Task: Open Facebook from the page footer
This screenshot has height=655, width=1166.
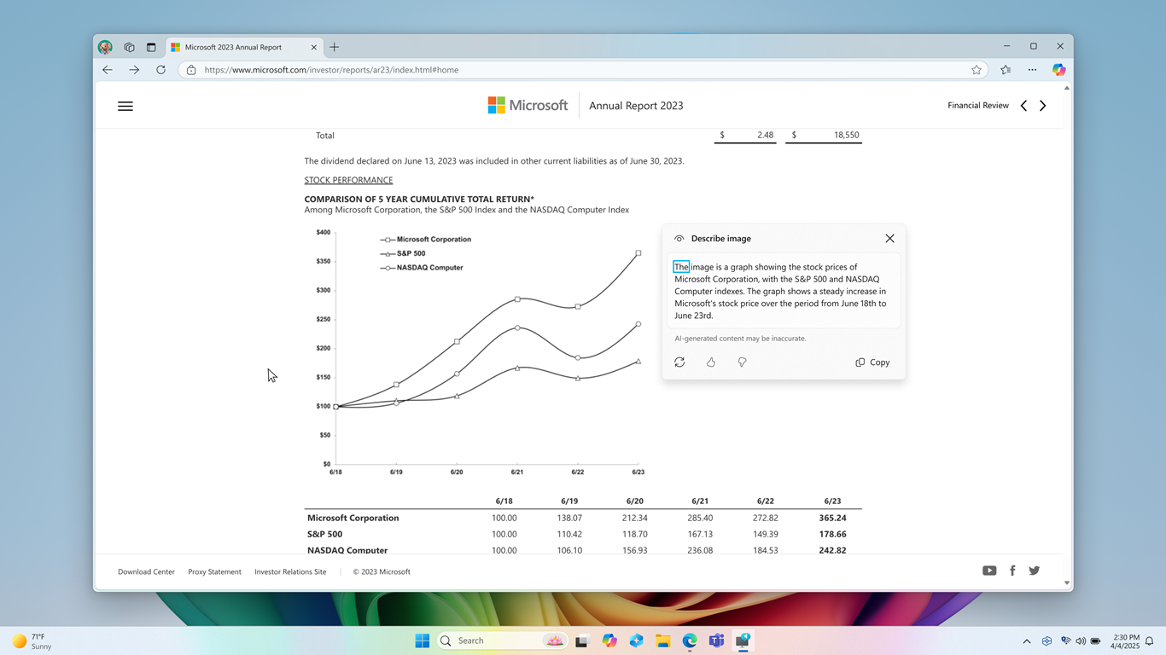Action: click(1012, 571)
